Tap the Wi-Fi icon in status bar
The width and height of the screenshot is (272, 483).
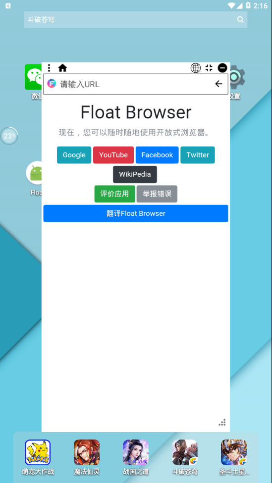click(231, 5)
